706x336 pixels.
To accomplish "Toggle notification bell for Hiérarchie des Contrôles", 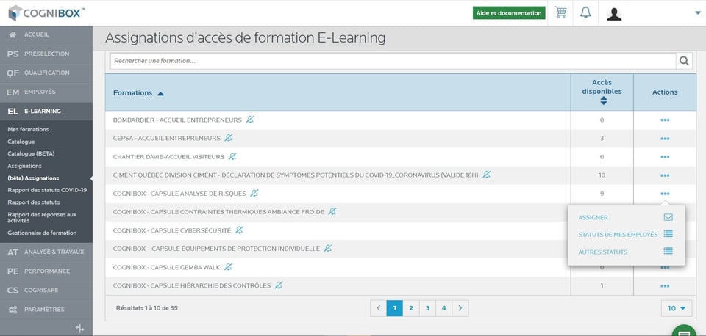I will point(279,285).
